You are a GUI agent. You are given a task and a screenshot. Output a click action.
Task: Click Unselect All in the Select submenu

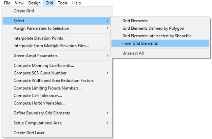pyautogui.click(x=133, y=53)
